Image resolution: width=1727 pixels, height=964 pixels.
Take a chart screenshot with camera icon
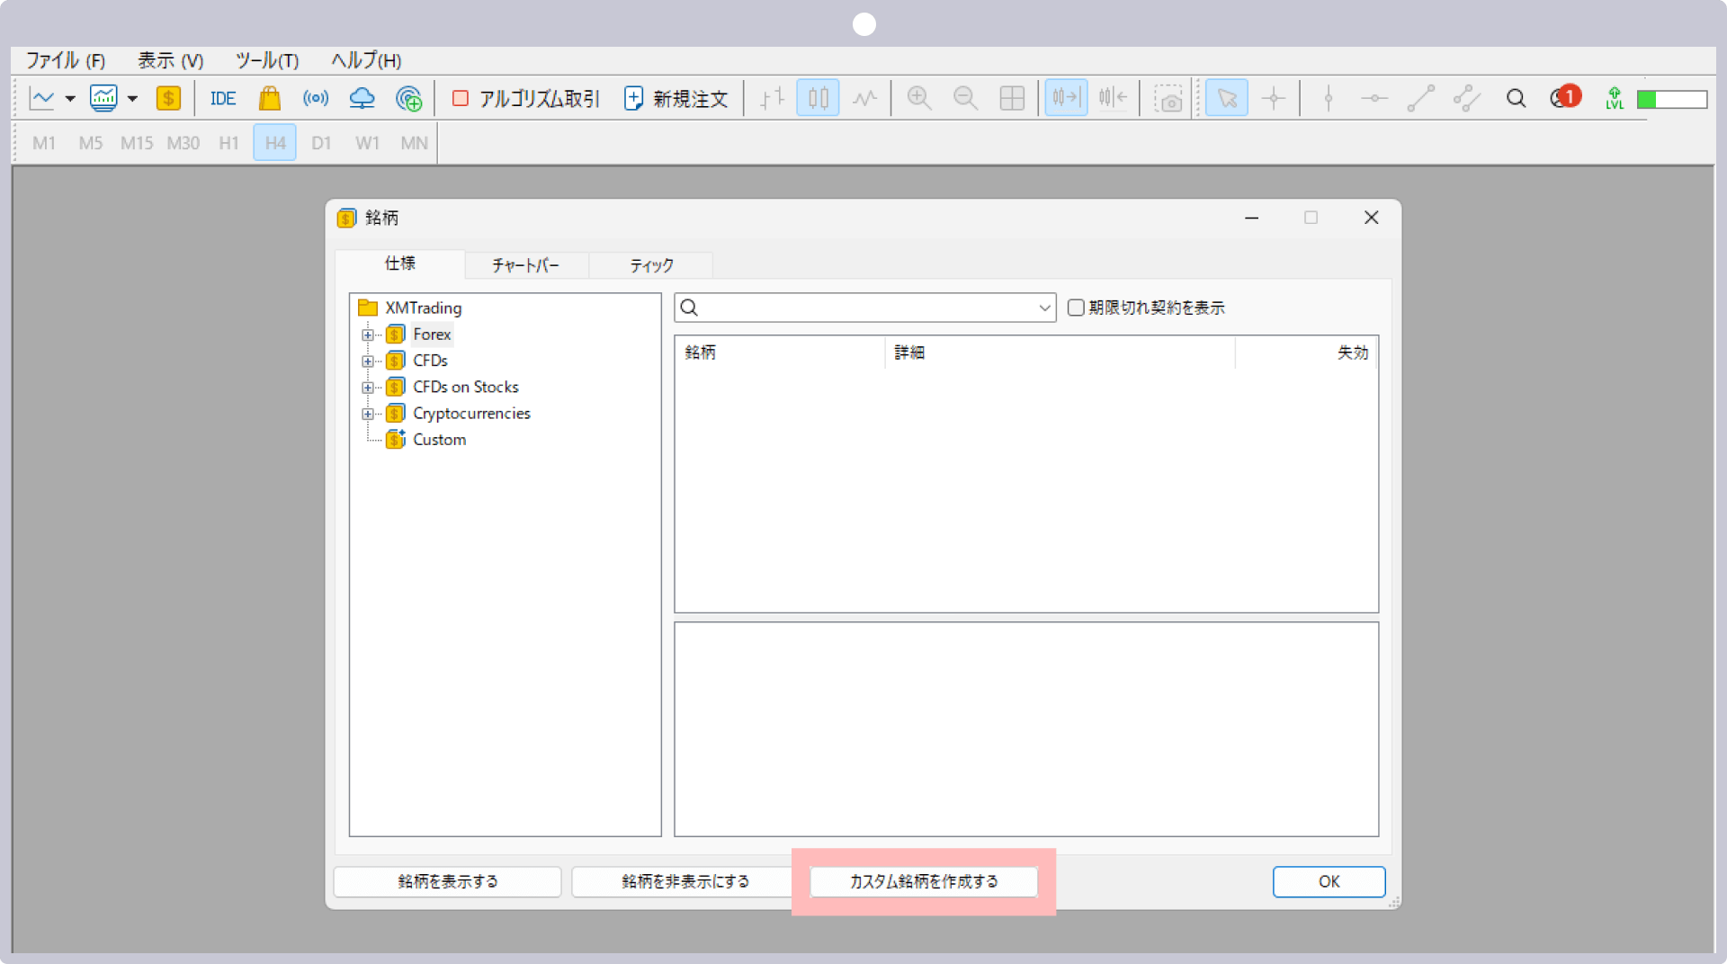[1168, 99]
